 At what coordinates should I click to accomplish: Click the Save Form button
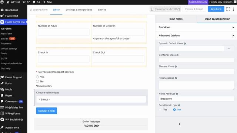click(216, 9)
